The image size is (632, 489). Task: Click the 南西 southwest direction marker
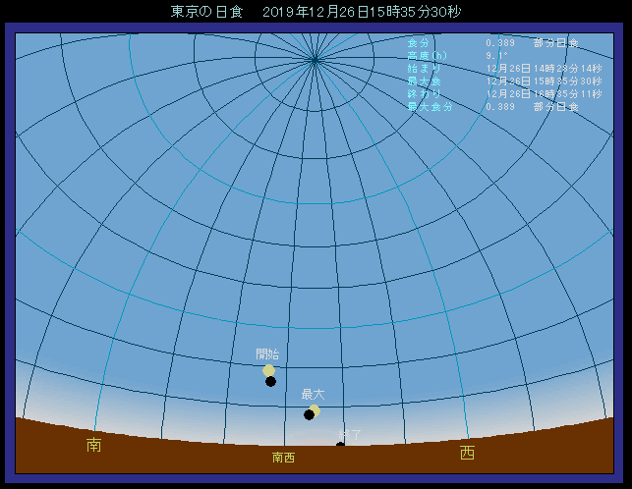(283, 458)
